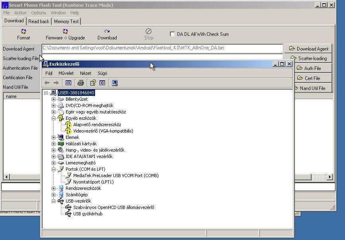Select Videovezérlő (VGA-kompatibilis) entry

[x=103, y=131]
